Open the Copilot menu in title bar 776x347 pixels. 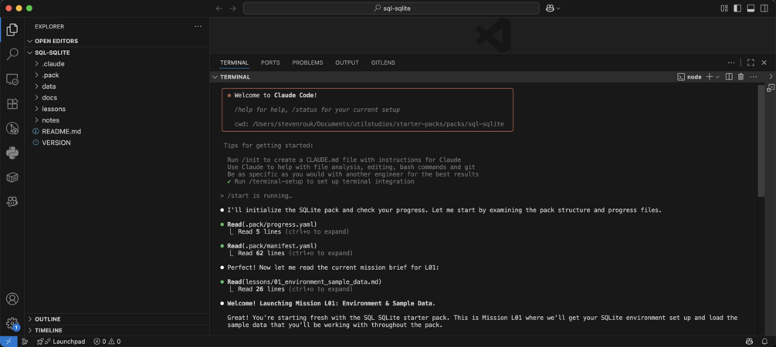point(554,8)
